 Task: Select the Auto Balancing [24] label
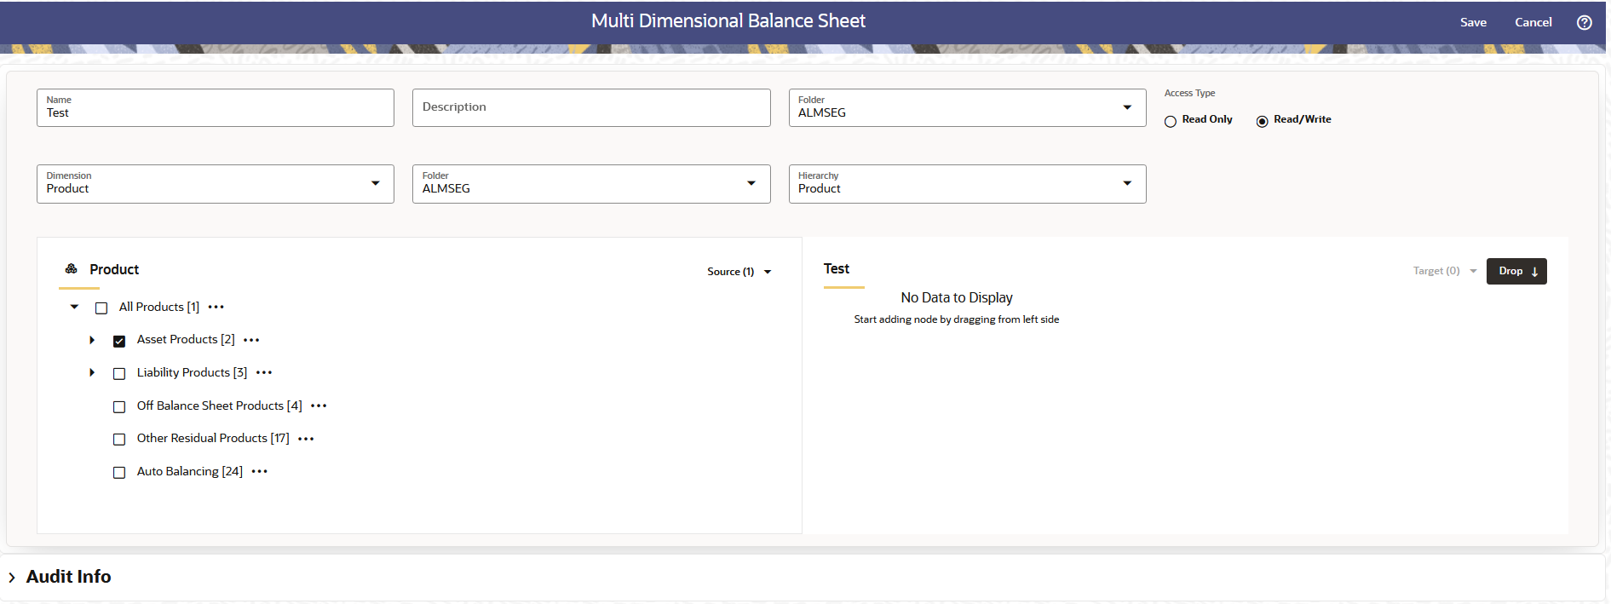click(190, 471)
